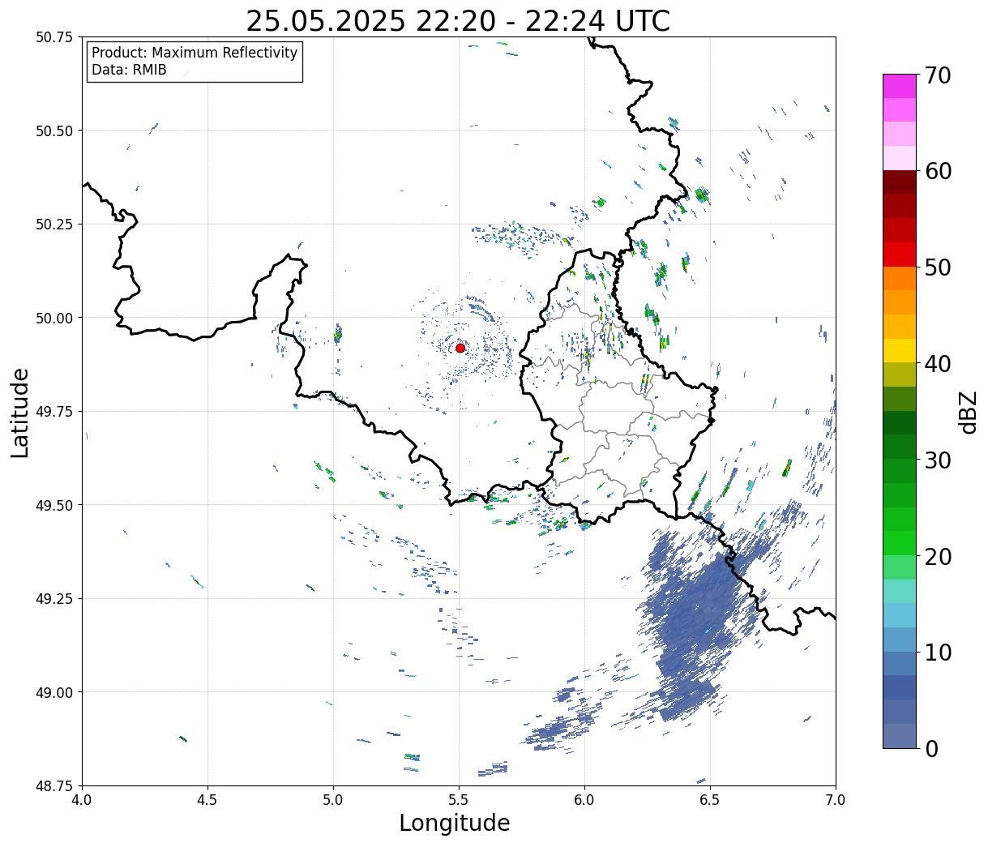The height and width of the screenshot is (843, 988).
Task: Click the cyan colorbar segment near 15
Action: coord(900,615)
